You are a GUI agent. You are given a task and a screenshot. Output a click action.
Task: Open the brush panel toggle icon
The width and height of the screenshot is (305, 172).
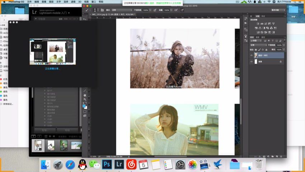pyautogui.click(x=102, y=10)
